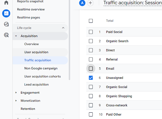Open the Explore icon in left rail
Image resolution: width=162 pixels, height=119 pixels.
click(x=6, y=24)
